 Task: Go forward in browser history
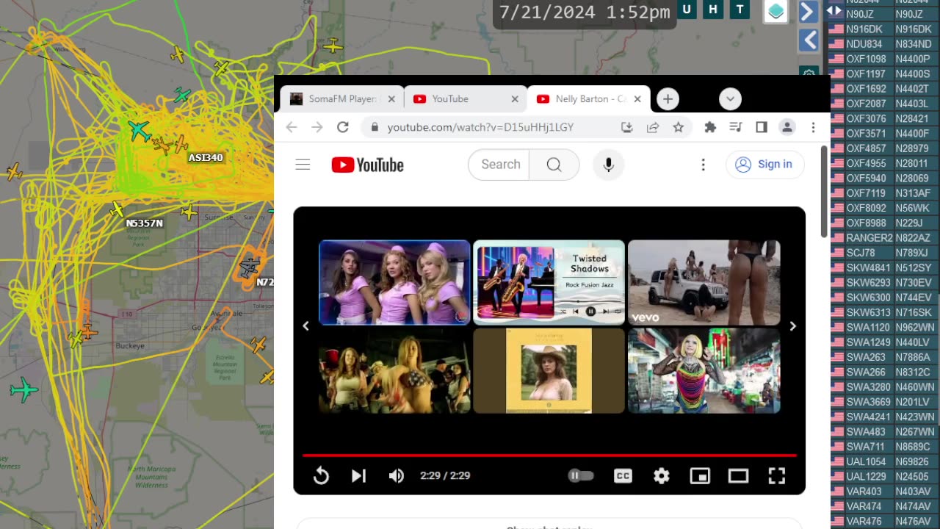click(x=317, y=127)
